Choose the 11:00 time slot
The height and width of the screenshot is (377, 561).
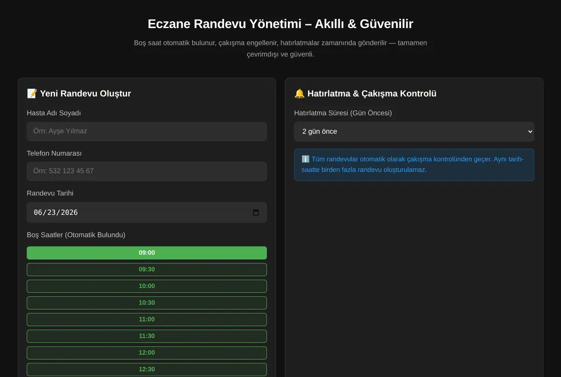(x=147, y=319)
